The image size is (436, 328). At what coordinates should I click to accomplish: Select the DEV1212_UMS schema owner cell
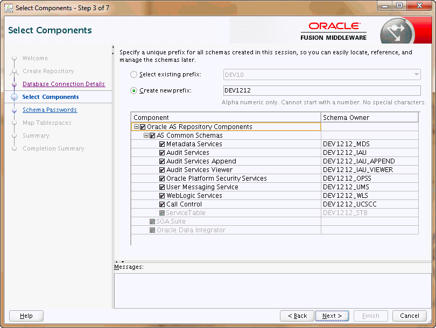point(370,187)
